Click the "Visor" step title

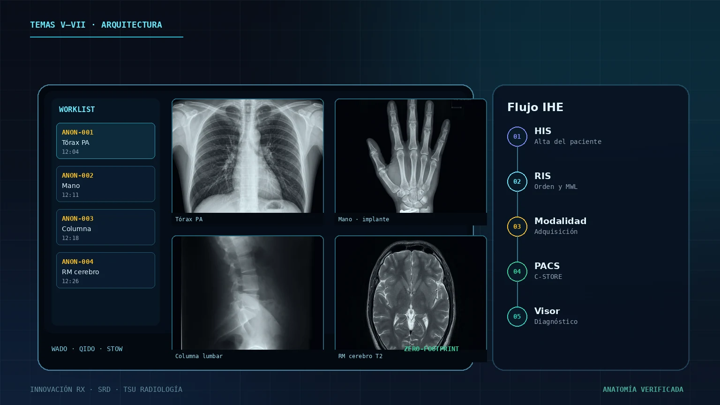coord(547,311)
